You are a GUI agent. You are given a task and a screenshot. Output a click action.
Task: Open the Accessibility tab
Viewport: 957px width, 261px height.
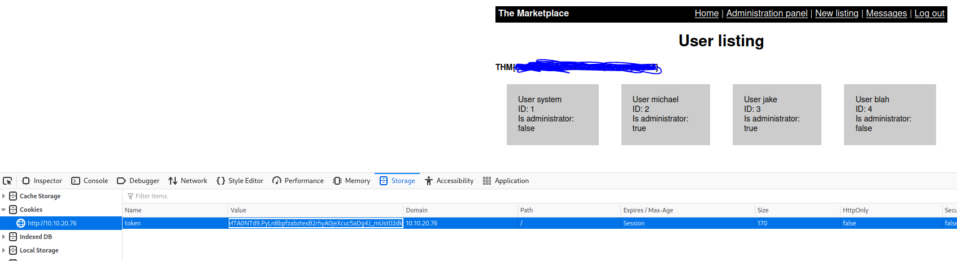450,181
